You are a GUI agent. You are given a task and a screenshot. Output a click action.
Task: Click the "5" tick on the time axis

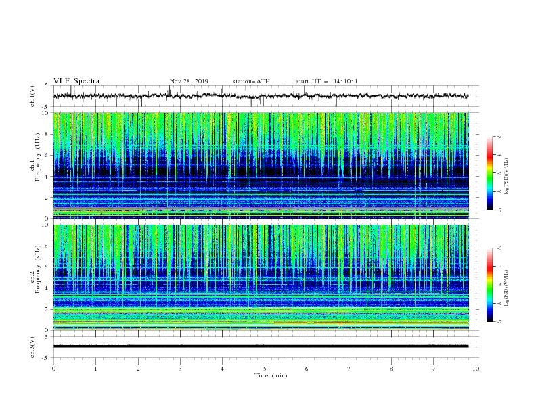tap(265, 369)
